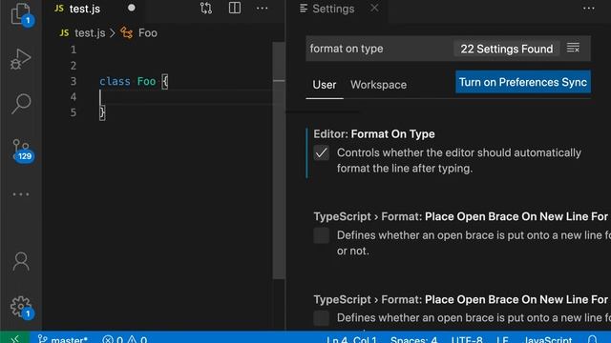Click the master branch in status bar
The image size is (611, 343).
(62, 339)
